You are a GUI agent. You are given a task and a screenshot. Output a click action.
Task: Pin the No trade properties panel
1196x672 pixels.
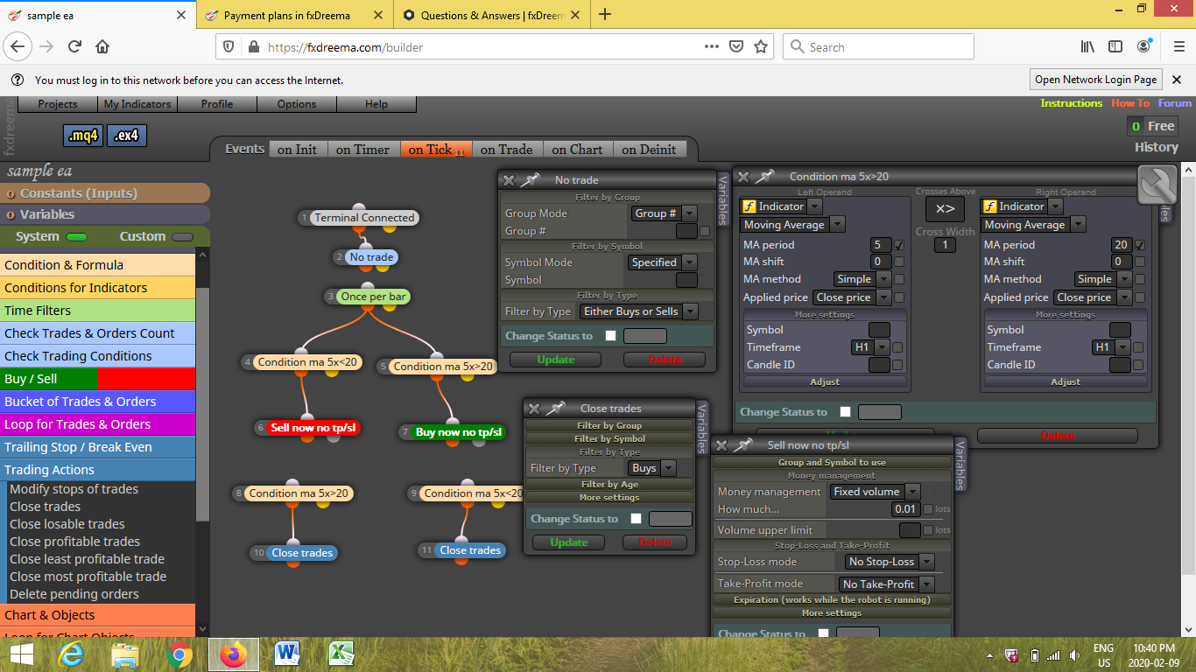(x=531, y=179)
